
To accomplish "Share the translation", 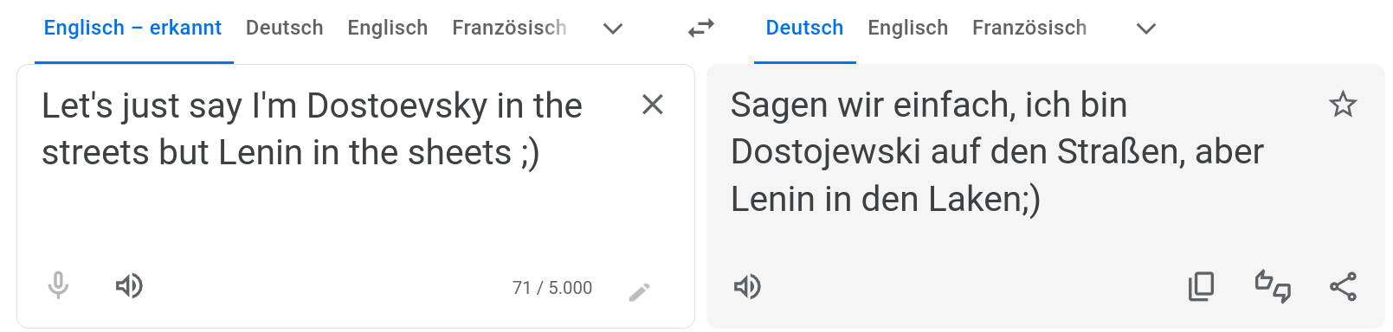I will click(x=1343, y=286).
